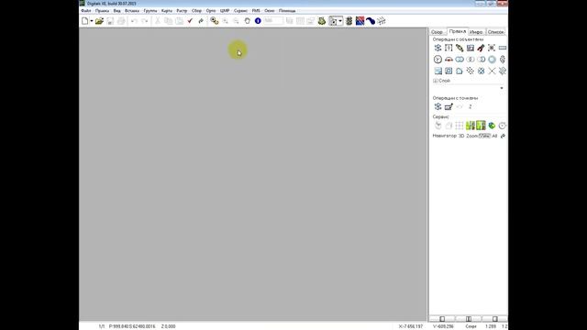The image size is (587, 330).
Task: Click the dark blue curve toolbar icon
Action: (371, 21)
